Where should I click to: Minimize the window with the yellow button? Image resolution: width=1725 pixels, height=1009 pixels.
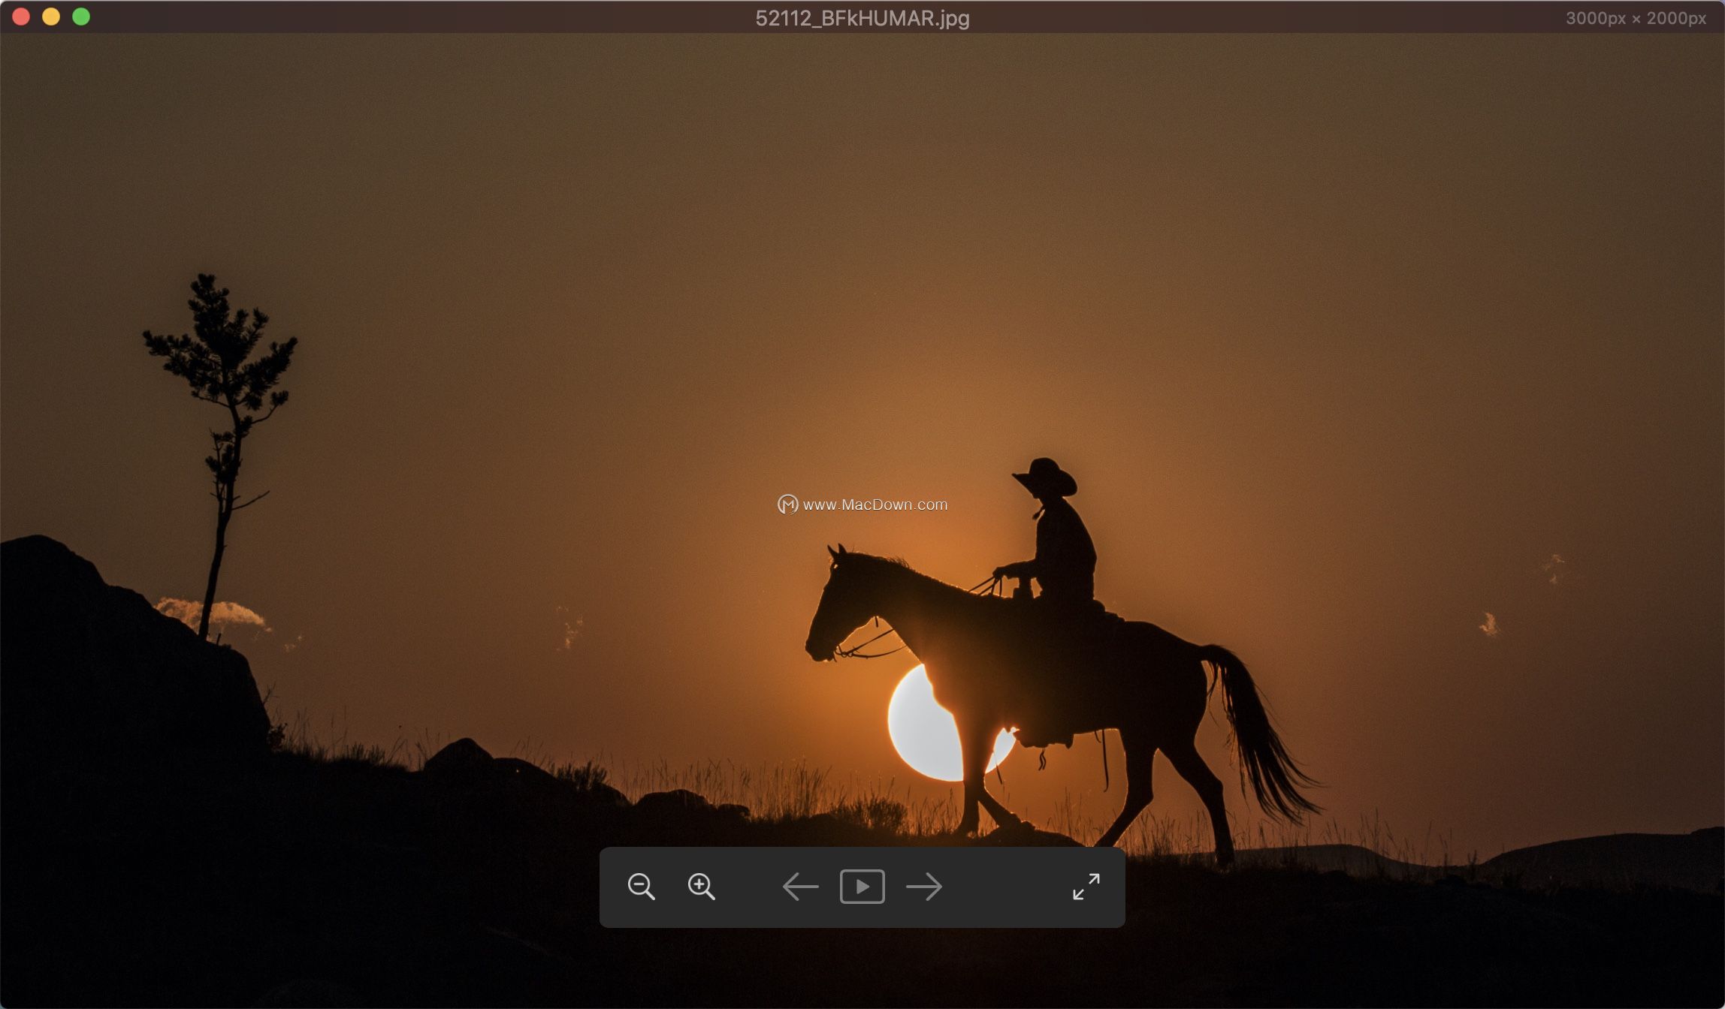[51, 17]
